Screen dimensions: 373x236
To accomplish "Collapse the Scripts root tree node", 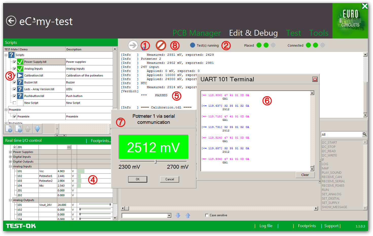I will [6, 55].
